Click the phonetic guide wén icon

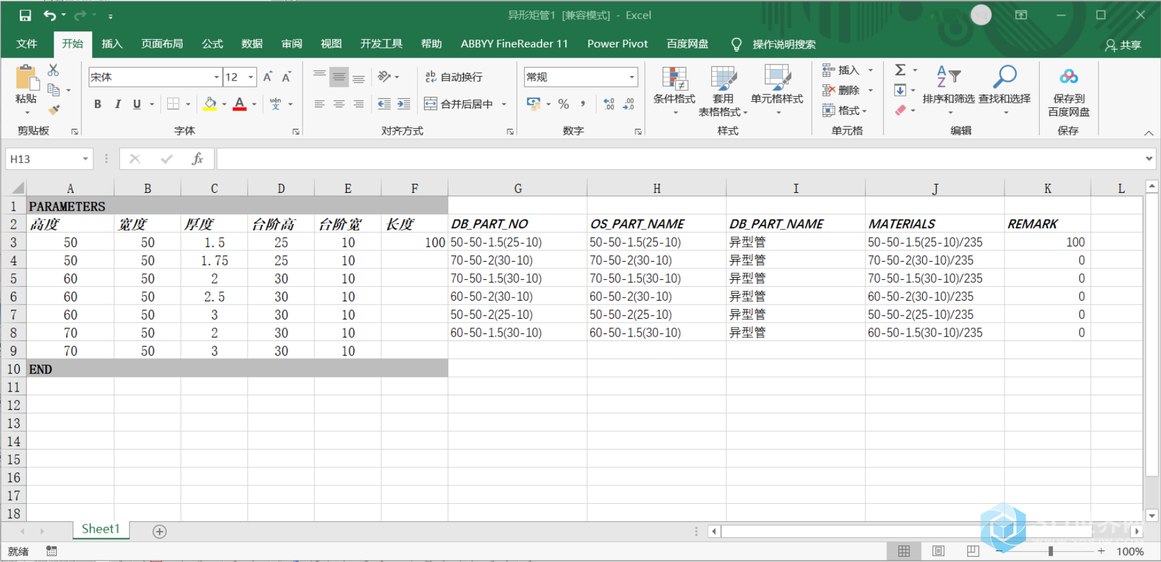(275, 104)
